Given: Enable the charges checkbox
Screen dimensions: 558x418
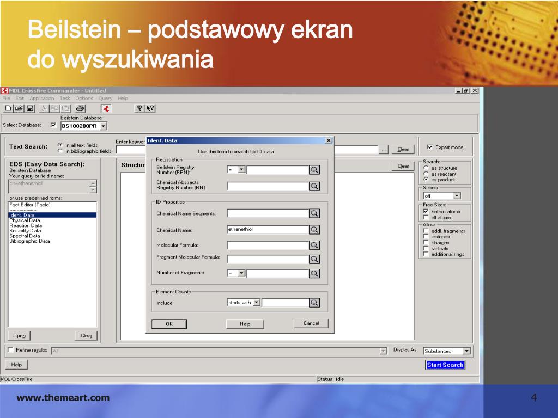Looking at the screenshot, I should click(x=426, y=243).
